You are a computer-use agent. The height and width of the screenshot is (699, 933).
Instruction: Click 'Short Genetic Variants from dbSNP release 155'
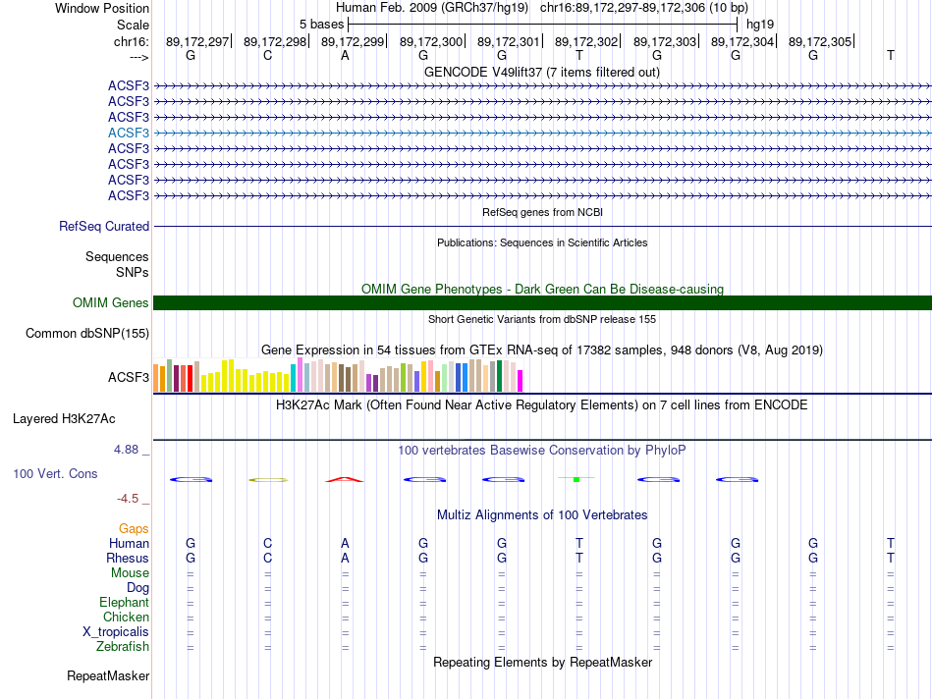542,319
